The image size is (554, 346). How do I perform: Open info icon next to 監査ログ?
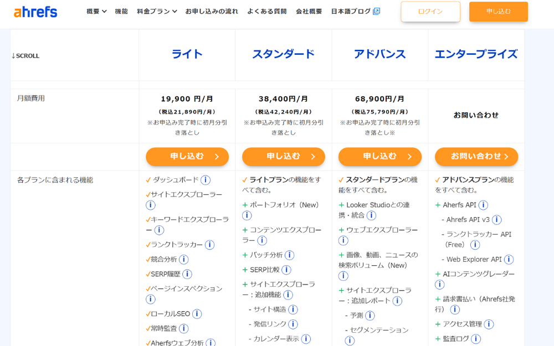(x=476, y=339)
